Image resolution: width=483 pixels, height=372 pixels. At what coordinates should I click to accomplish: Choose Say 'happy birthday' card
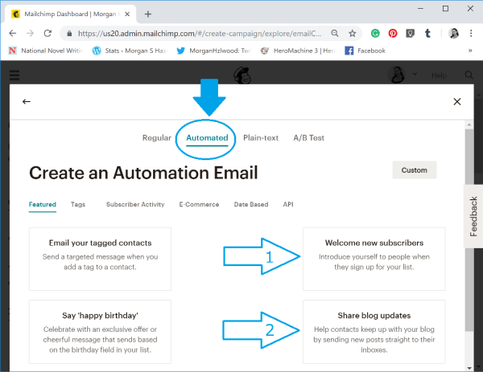click(100, 332)
